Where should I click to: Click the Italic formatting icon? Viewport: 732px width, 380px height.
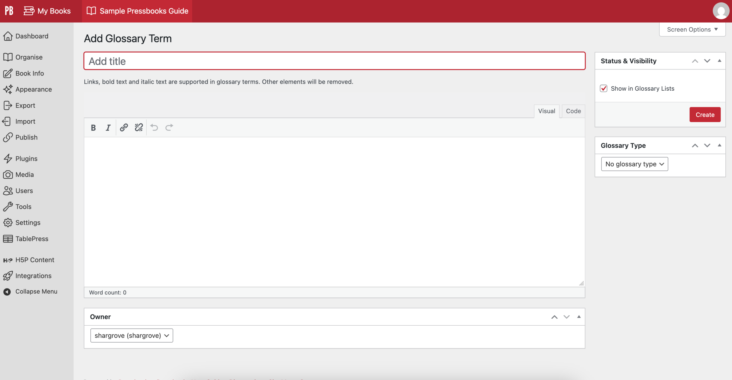point(108,128)
